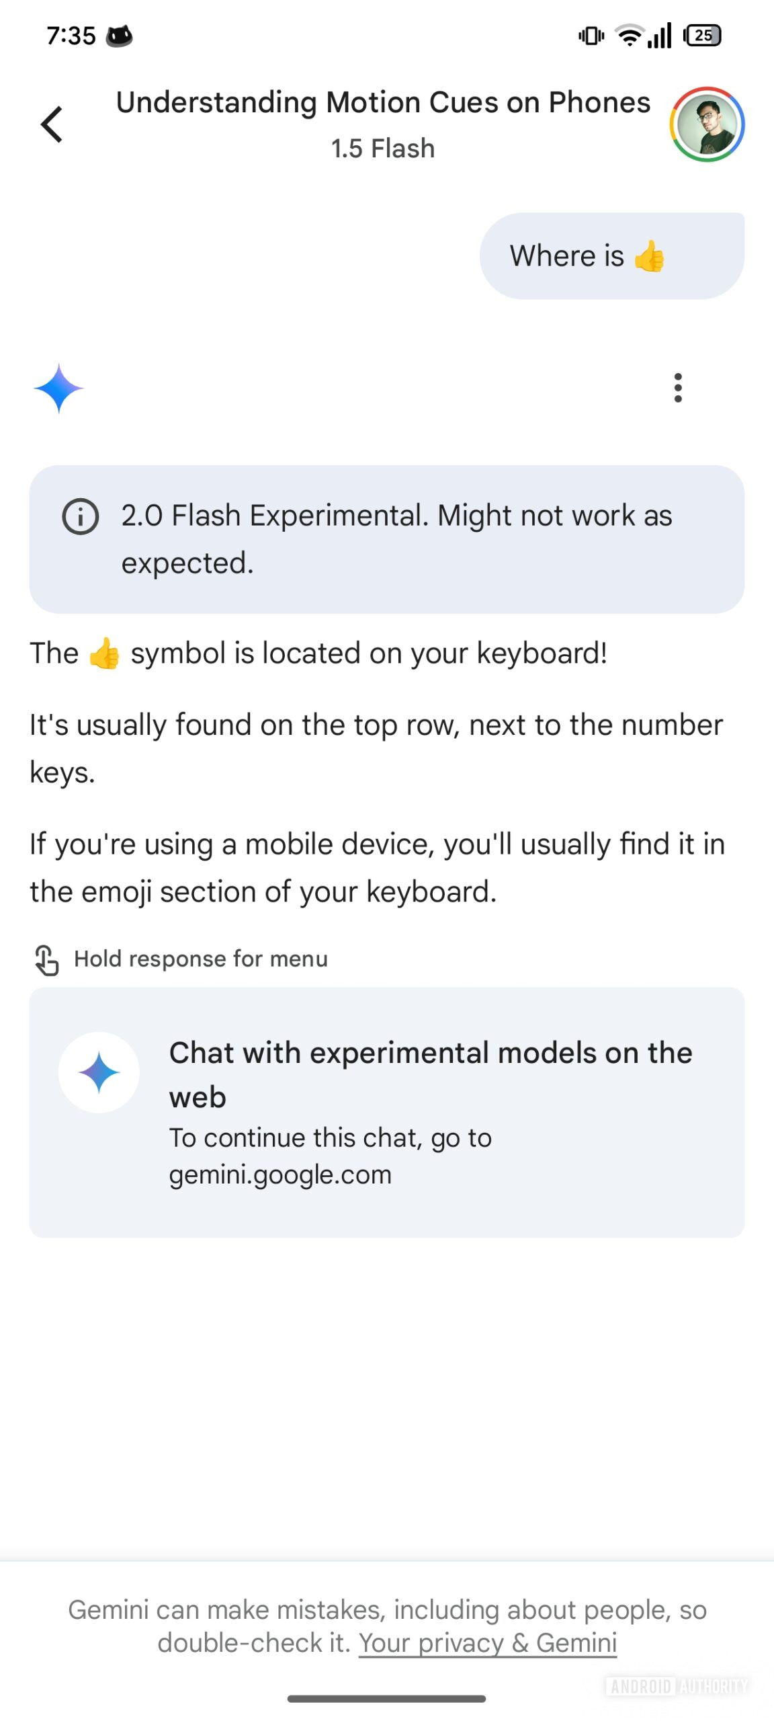774x1721 pixels.
Task: Open the 'Your privacy & Gemini' link
Action: click(x=487, y=1642)
